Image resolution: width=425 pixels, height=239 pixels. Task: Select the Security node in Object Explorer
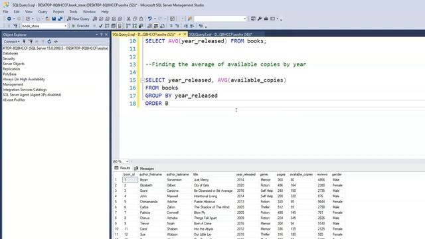pos(9,58)
